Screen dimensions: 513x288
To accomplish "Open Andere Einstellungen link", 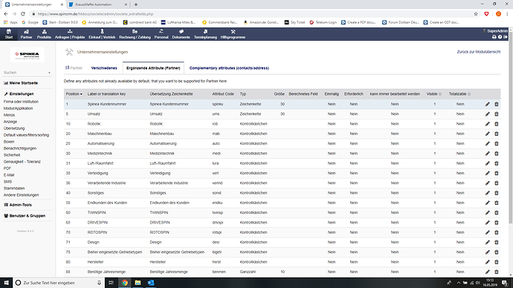I will (21, 195).
